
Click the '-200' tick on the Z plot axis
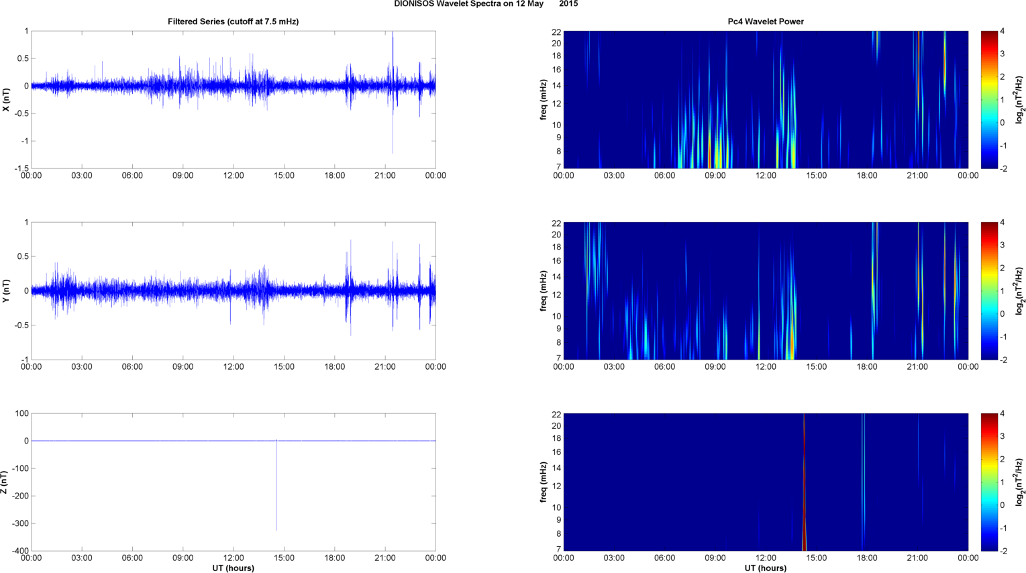click(21, 496)
